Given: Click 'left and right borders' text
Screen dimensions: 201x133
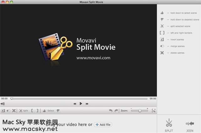Looking at the screenshot, I should [181, 33].
